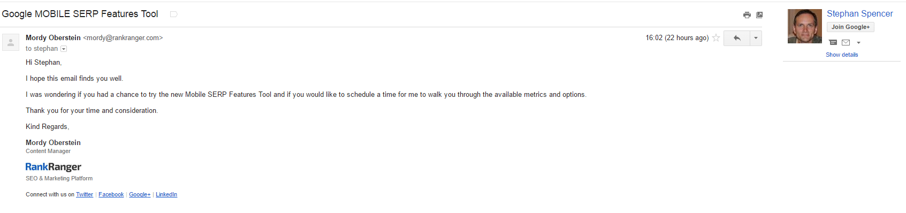The width and height of the screenshot is (906, 213).
Task: Click the RankRanger logo in signature
Action: [x=54, y=167]
